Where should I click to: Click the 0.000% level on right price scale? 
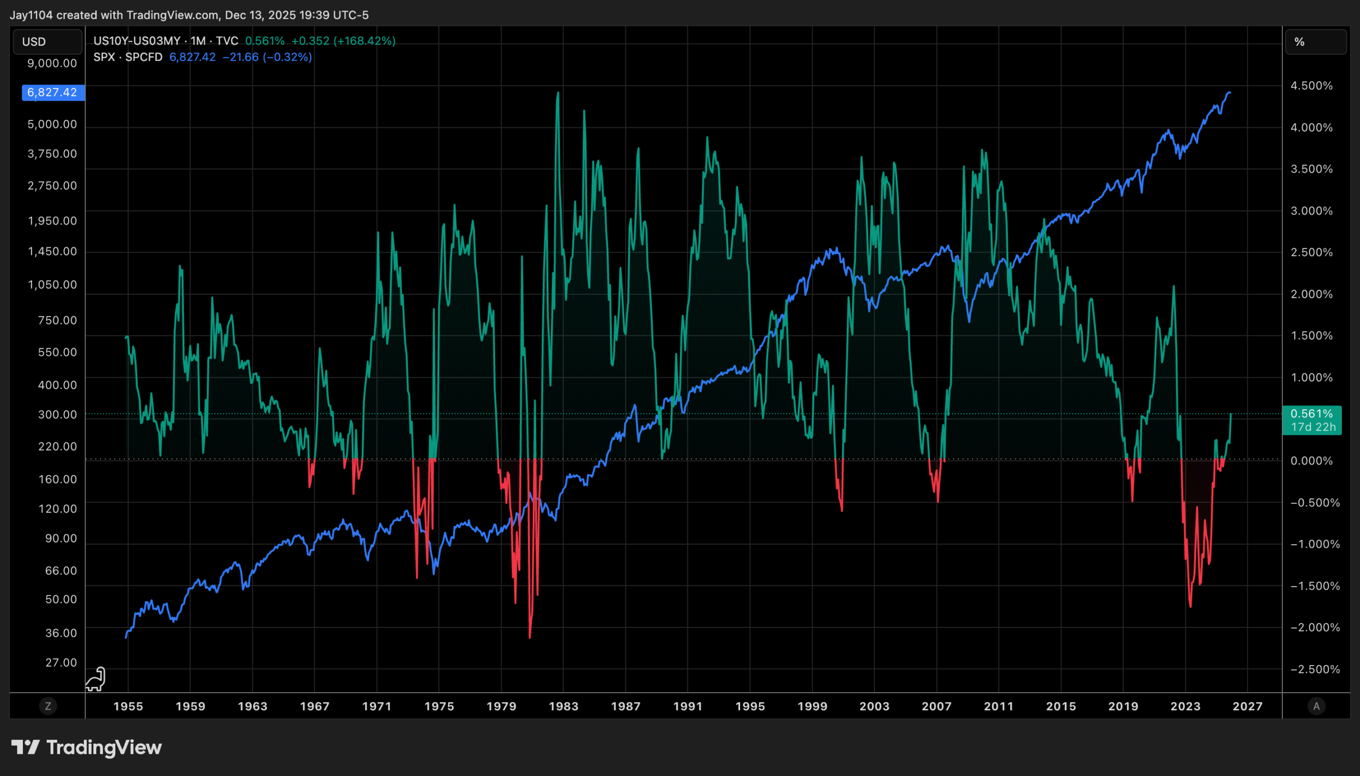tap(1311, 461)
